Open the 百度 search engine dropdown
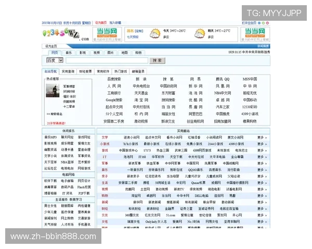 55,60
